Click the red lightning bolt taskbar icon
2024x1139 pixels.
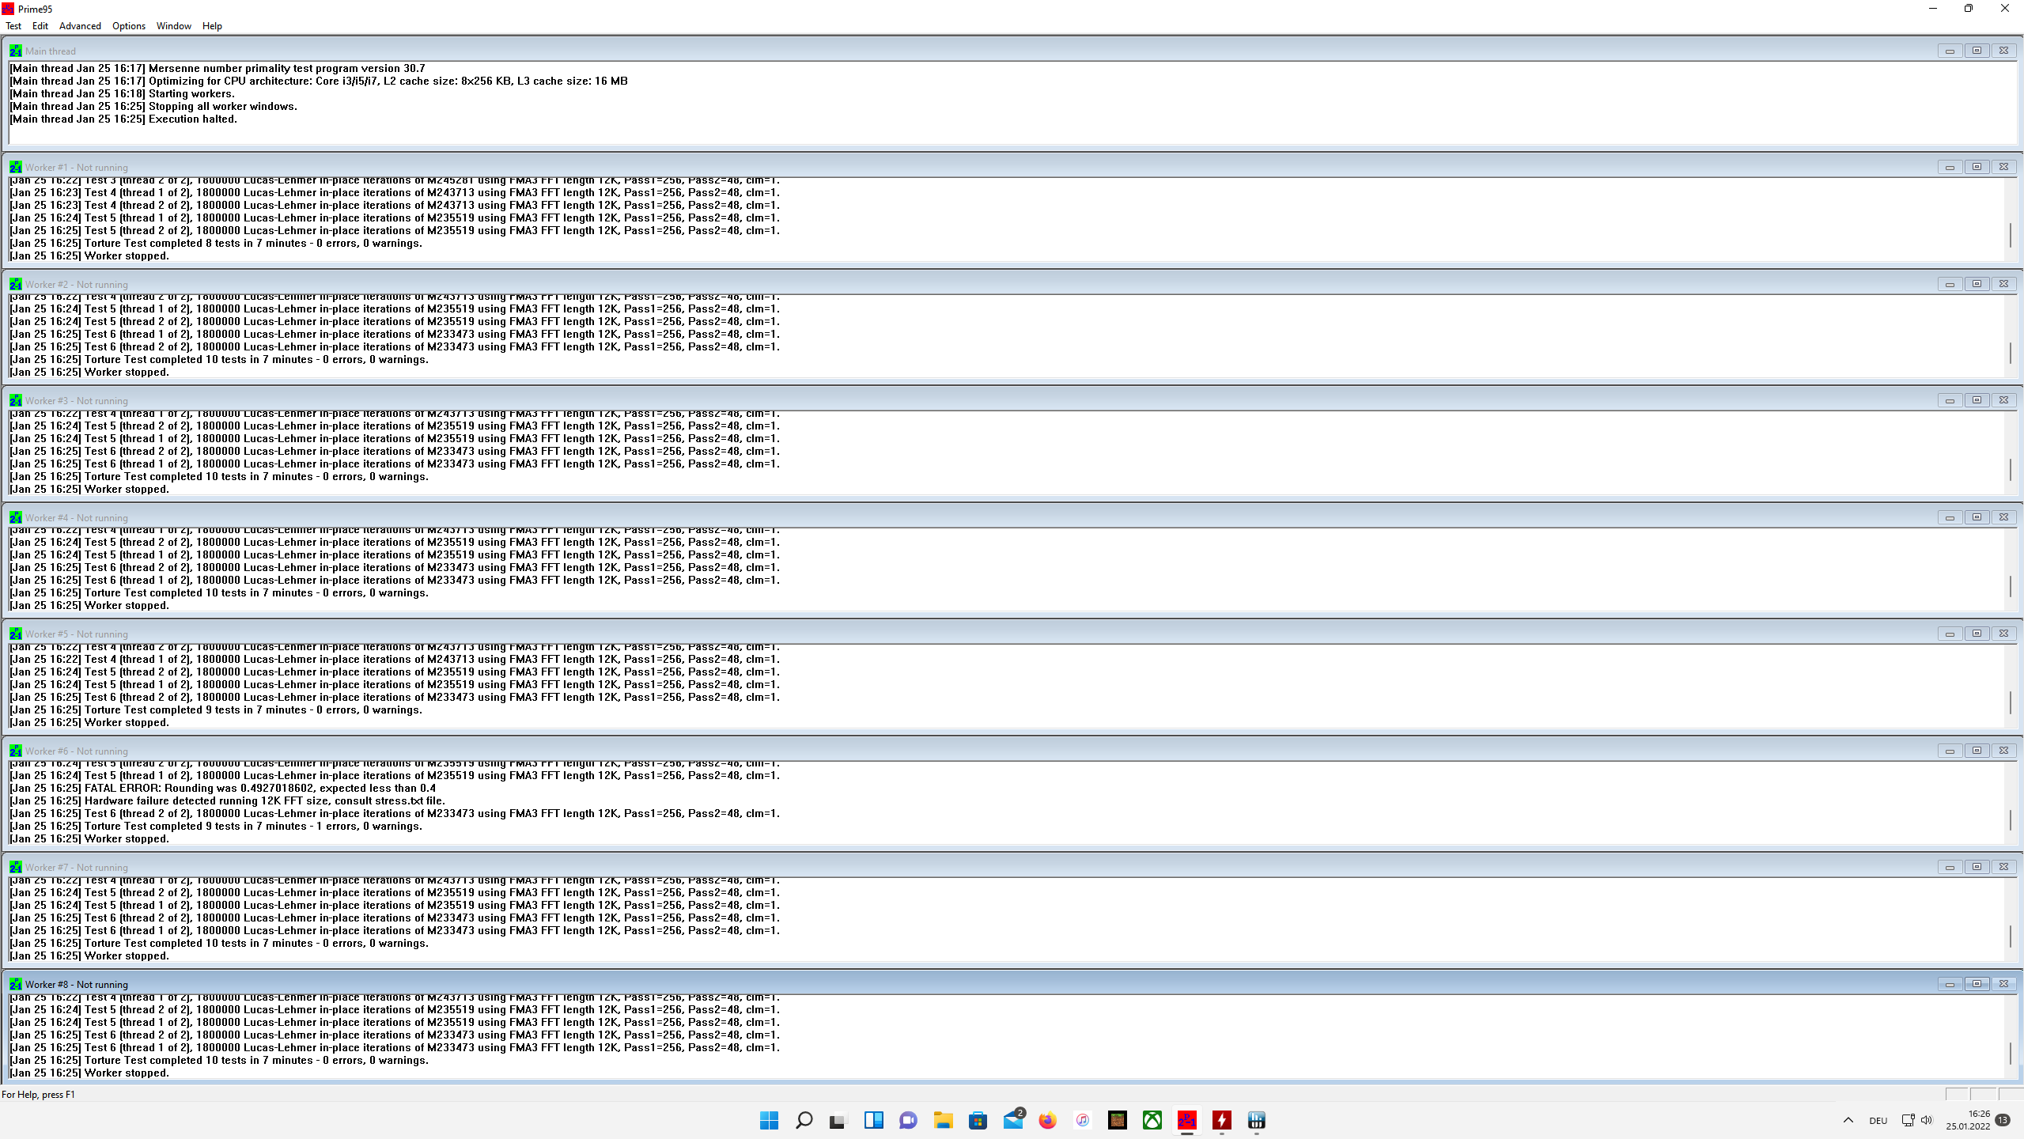point(1222,1120)
